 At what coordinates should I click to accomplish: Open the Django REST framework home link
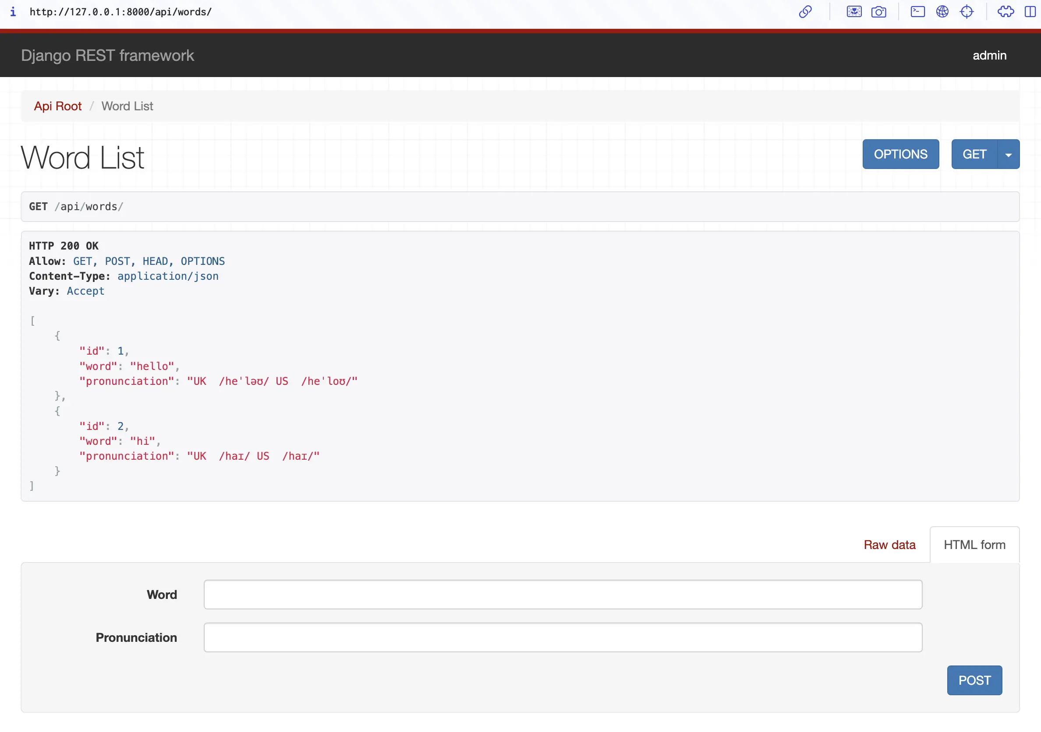pyautogui.click(x=107, y=55)
